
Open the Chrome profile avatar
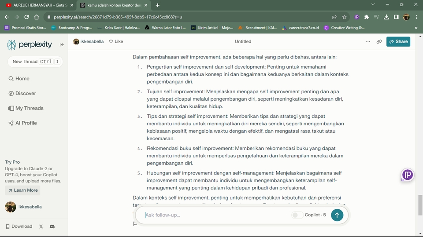(406, 17)
